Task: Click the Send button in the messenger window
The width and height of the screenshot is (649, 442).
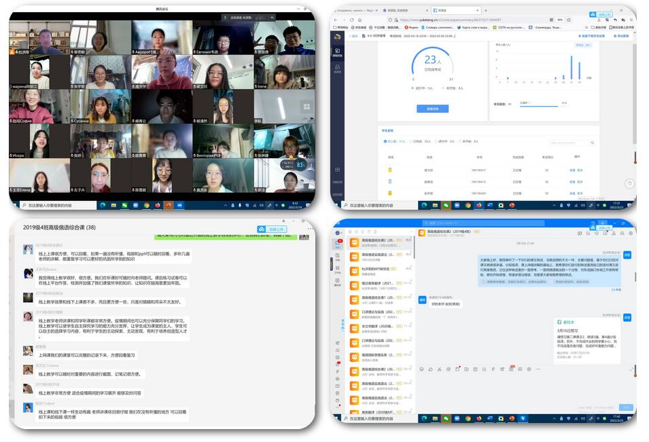Action: point(627,407)
